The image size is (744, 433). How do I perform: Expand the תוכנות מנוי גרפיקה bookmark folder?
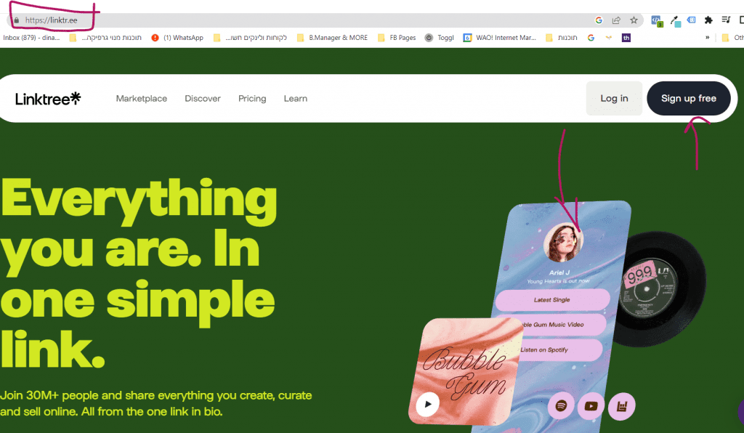click(x=105, y=38)
